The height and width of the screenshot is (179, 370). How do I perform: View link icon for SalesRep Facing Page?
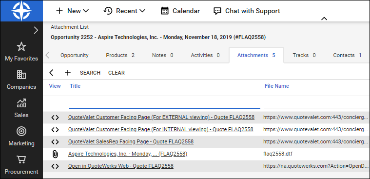55,142
